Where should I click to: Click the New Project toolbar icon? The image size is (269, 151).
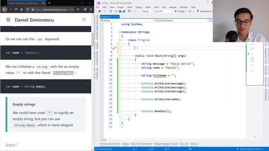coord(111,11)
